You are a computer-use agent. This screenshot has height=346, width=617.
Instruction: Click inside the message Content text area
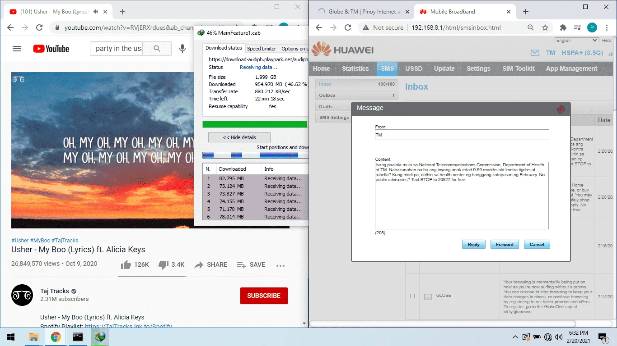click(x=462, y=196)
